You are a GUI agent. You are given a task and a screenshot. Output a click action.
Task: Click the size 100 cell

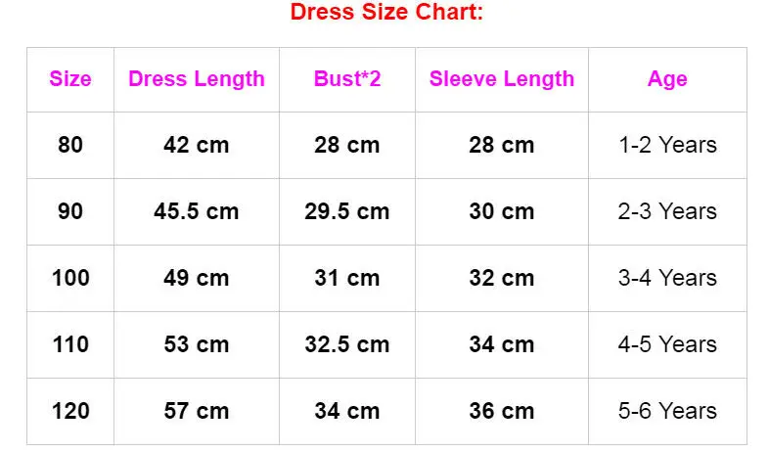(70, 278)
